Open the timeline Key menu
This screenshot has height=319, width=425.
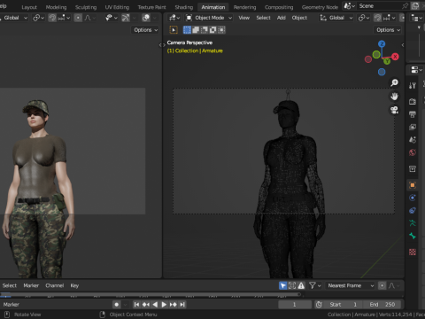click(x=74, y=285)
